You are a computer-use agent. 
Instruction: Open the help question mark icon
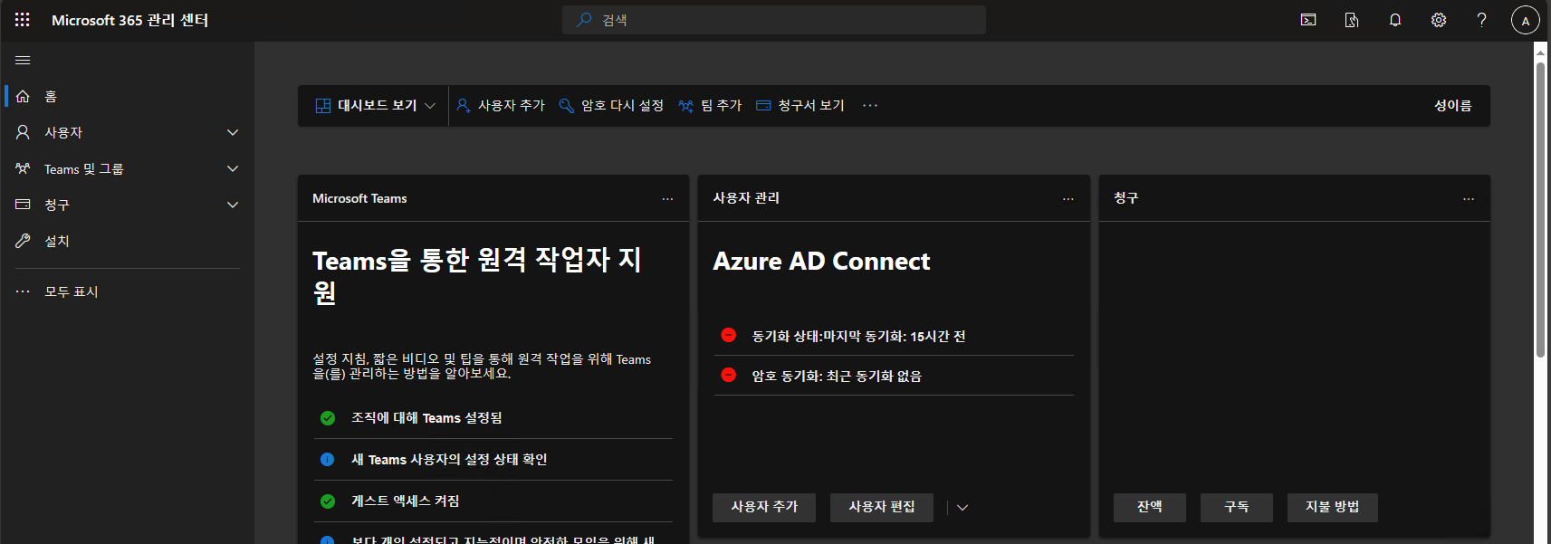(x=1482, y=20)
